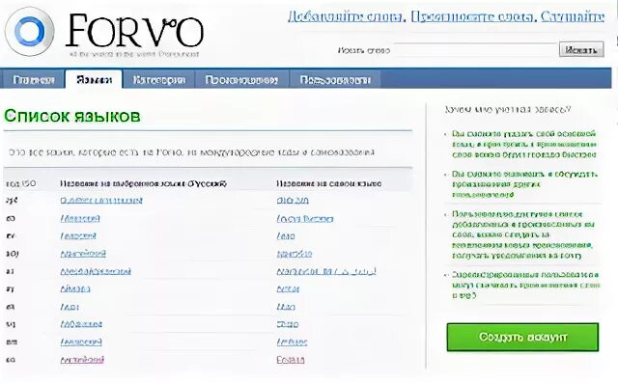Click the green Создать аккаунт button
Image resolution: width=618 pixels, height=384 pixels.
point(522,337)
